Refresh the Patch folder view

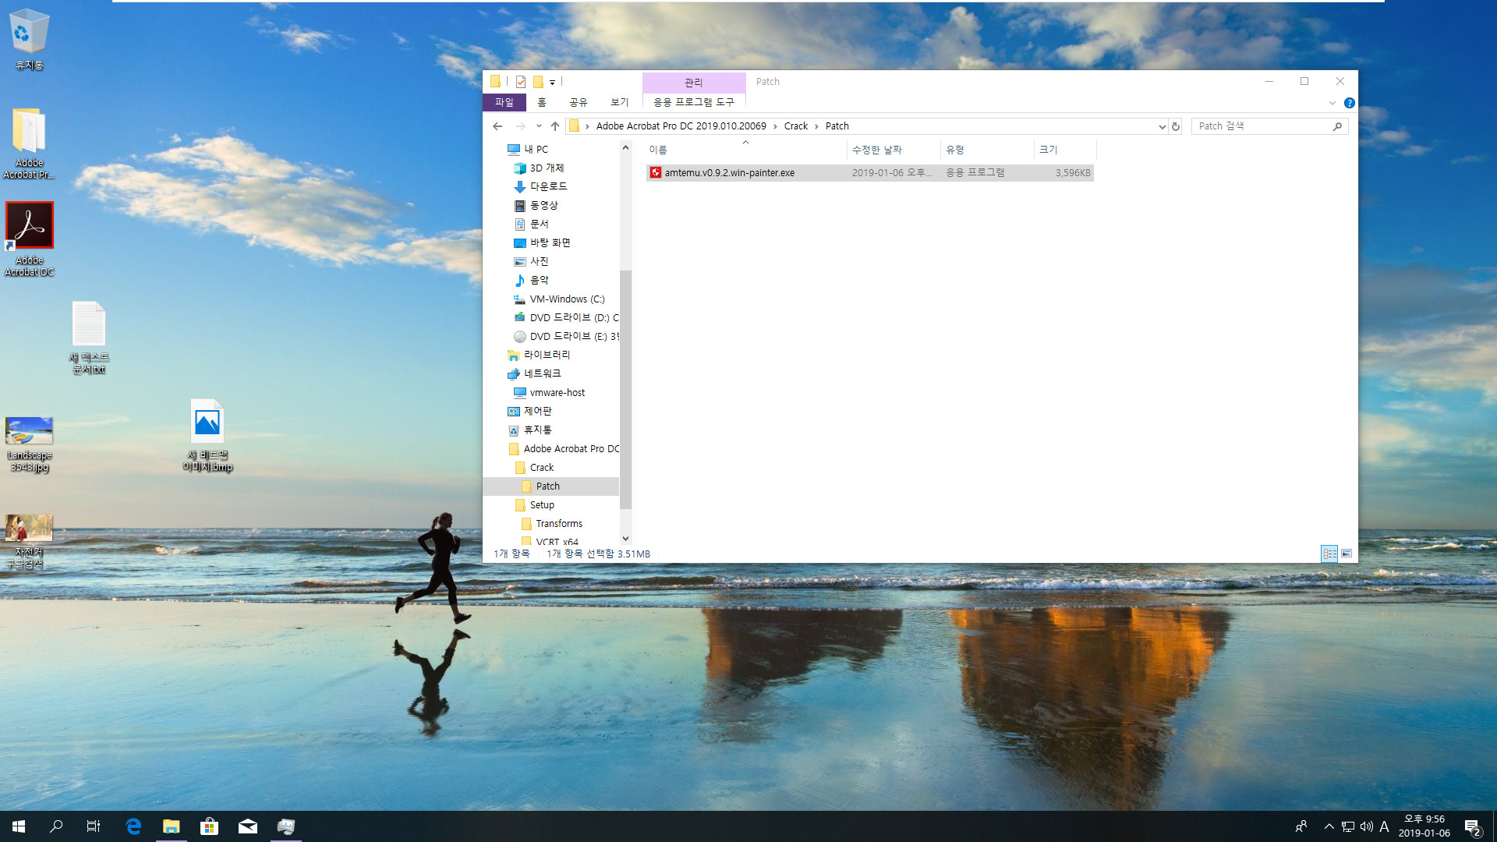[x=1176, y=126]
